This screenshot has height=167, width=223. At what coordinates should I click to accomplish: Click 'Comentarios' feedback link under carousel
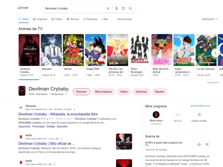coord(213,82)
